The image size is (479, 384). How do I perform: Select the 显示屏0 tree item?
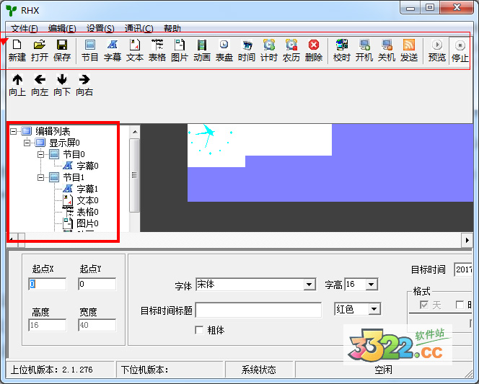coord(64,143)
